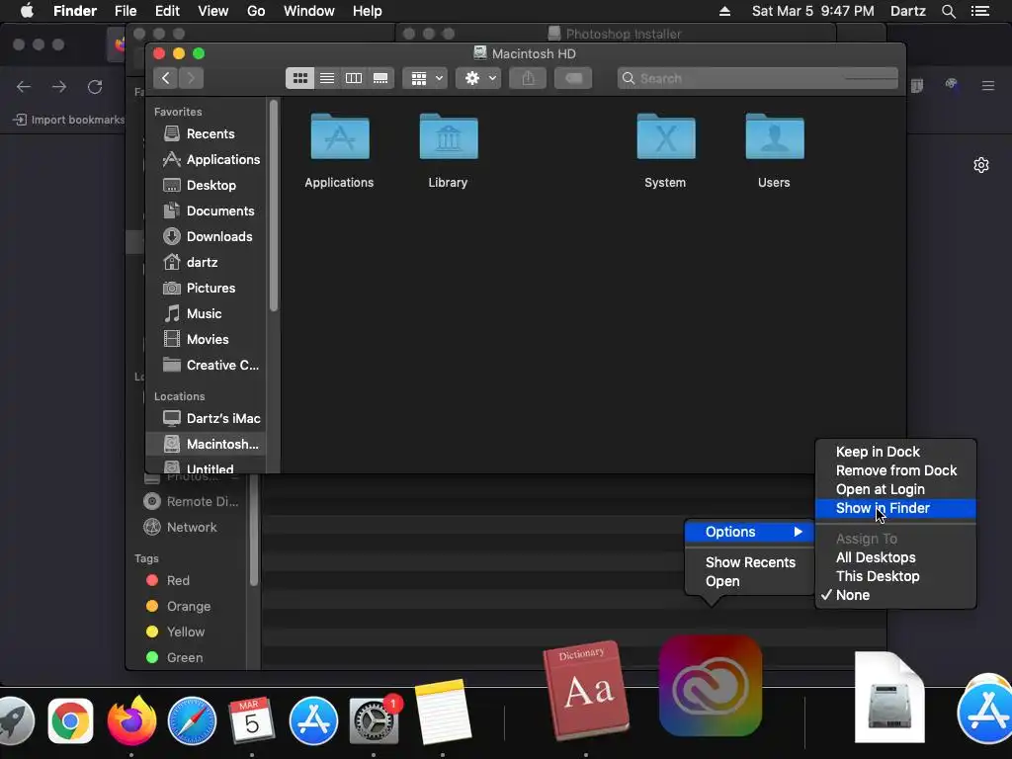1012x759 pixels.
Task: Open the View menu
Action: click(x=213, y=11)
